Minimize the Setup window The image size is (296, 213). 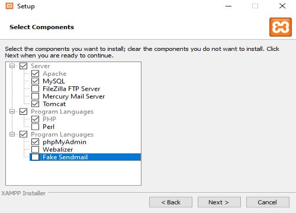click(229, 6)
